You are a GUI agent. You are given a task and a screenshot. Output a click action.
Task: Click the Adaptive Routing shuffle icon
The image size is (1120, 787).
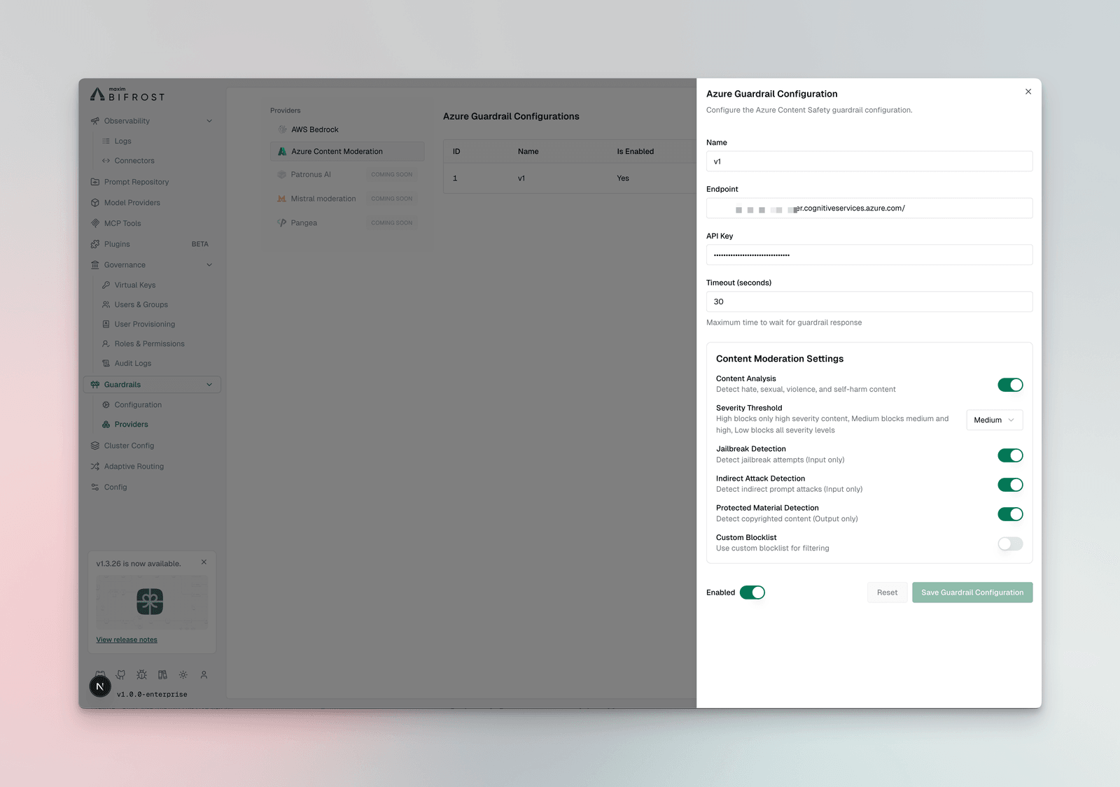click(x=95, y=467)
